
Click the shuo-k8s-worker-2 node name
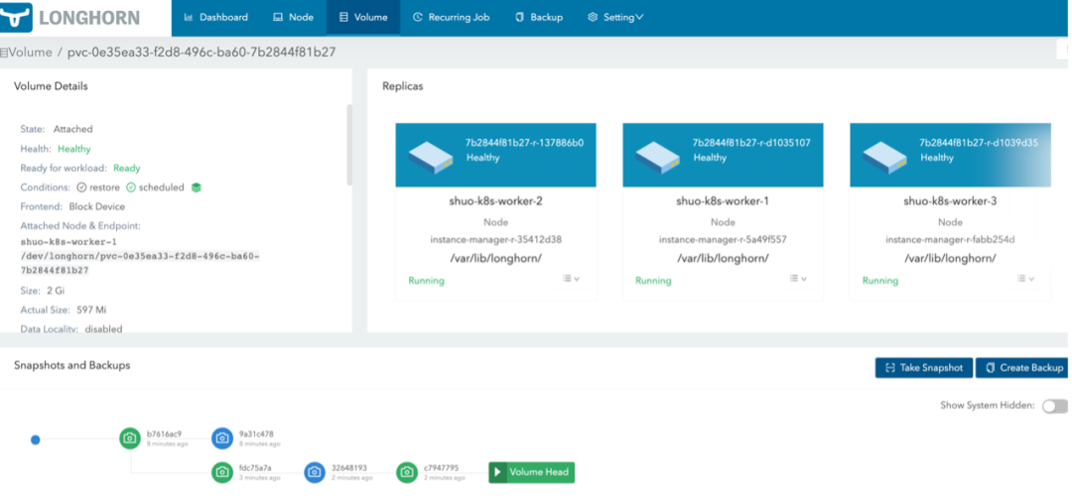tap(495, 201)
